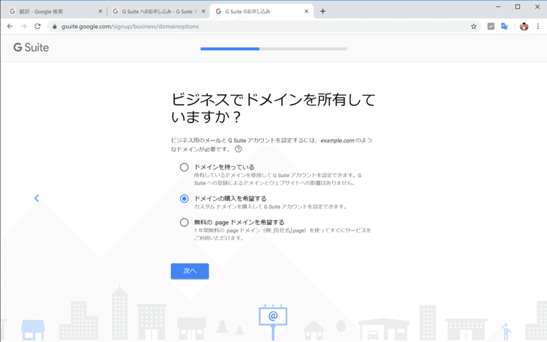Image resolution: width=547 pixels, height=342 pixels.
Task: Go to previous step with left chevron
Action: pos(36,198)
